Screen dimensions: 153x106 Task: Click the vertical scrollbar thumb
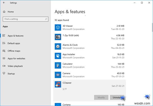click(x=152, y=27)
